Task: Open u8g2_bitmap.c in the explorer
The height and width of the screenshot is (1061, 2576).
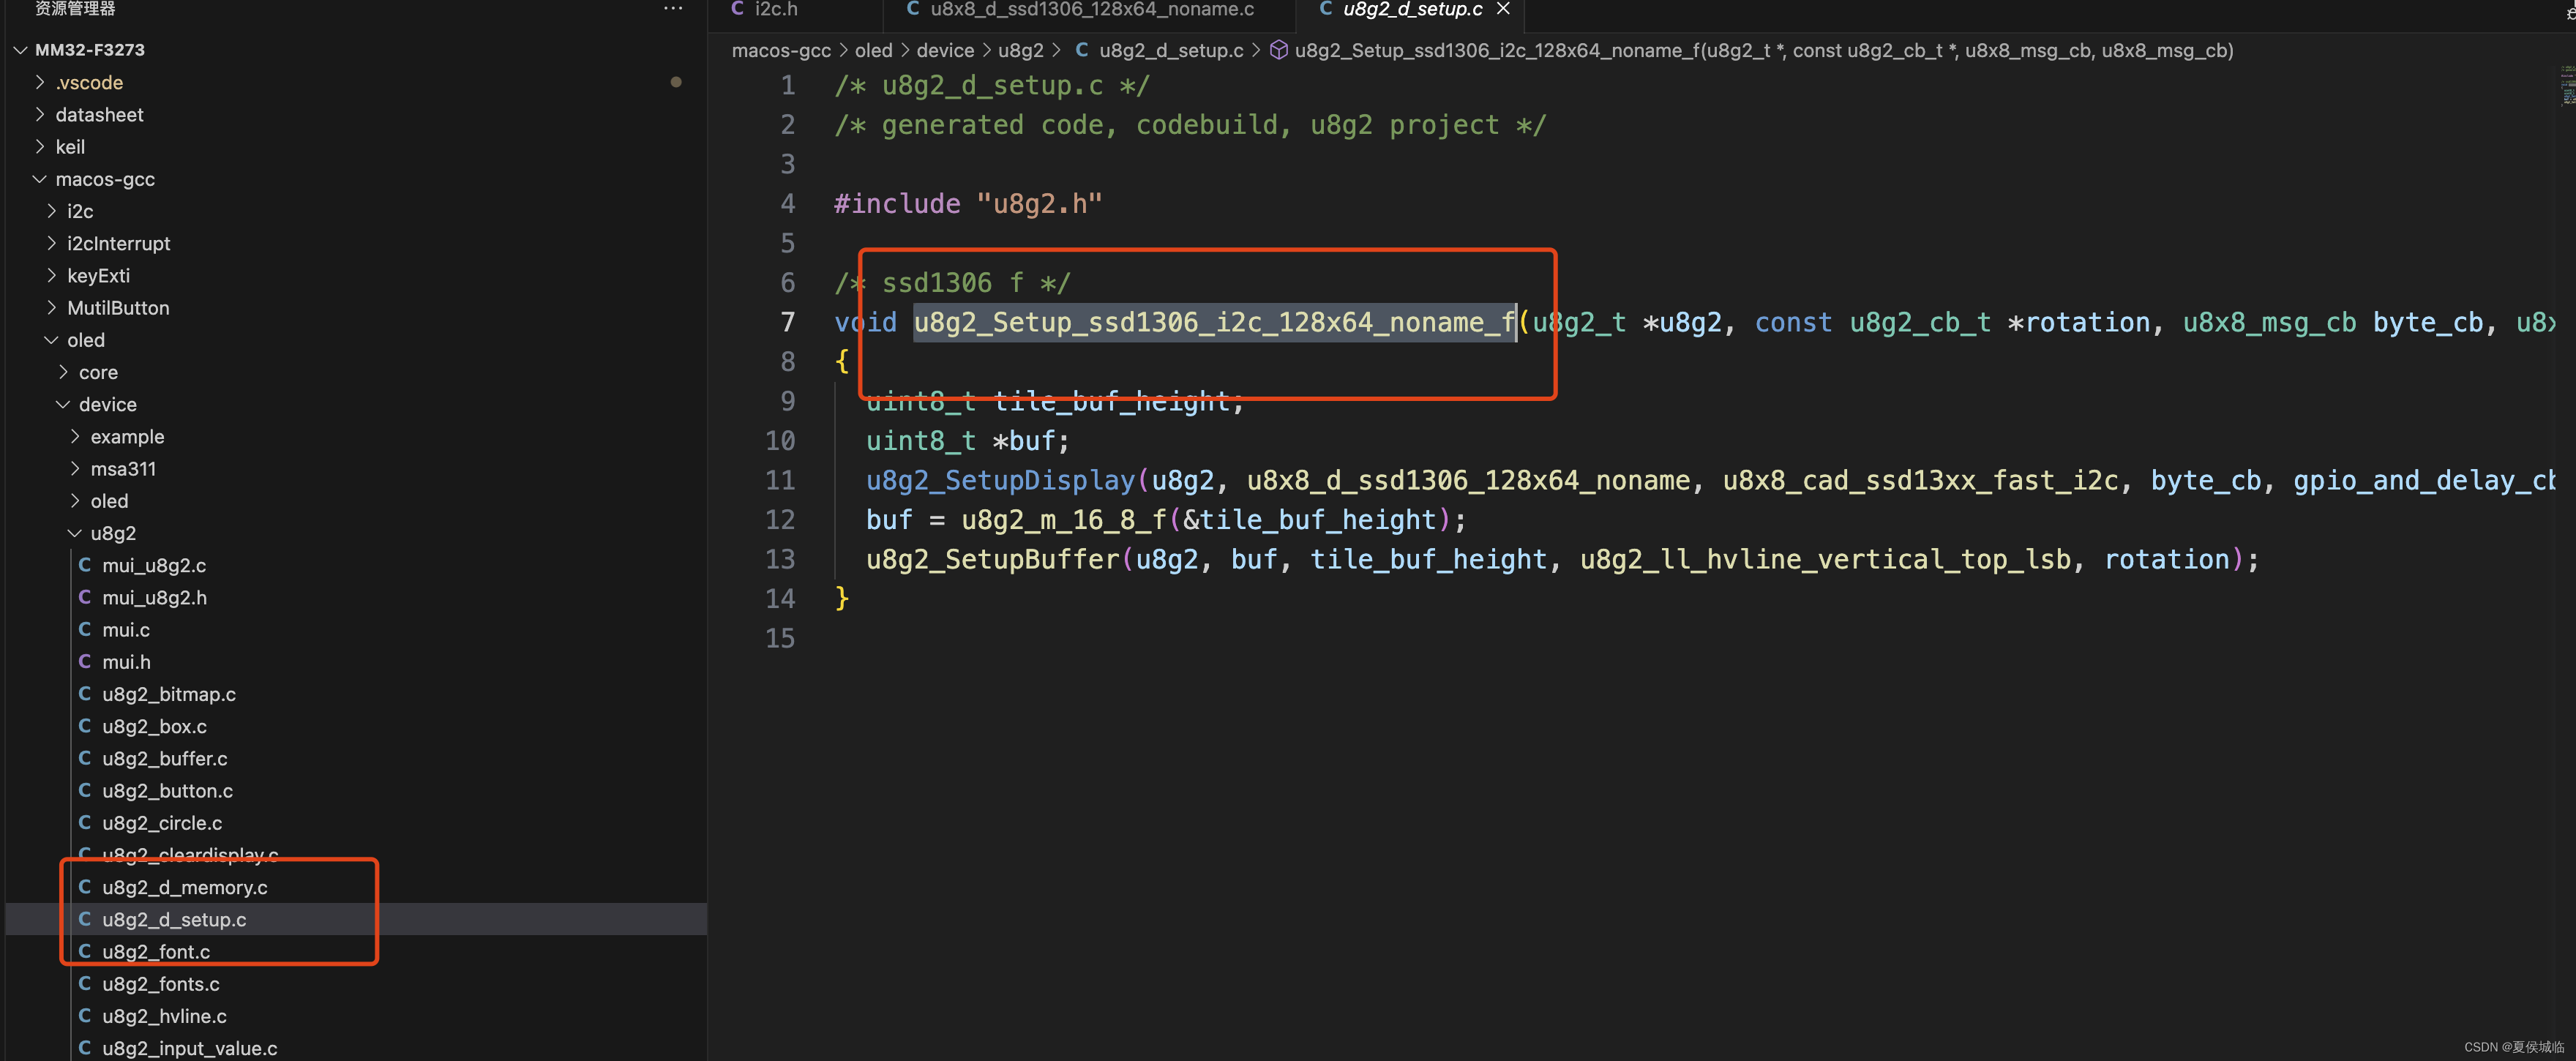Action: pos(168,694)
